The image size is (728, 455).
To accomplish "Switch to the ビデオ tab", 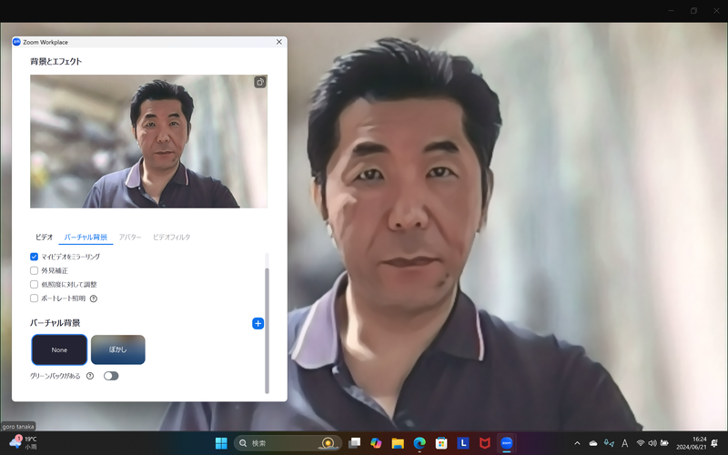I will (44, 237).
